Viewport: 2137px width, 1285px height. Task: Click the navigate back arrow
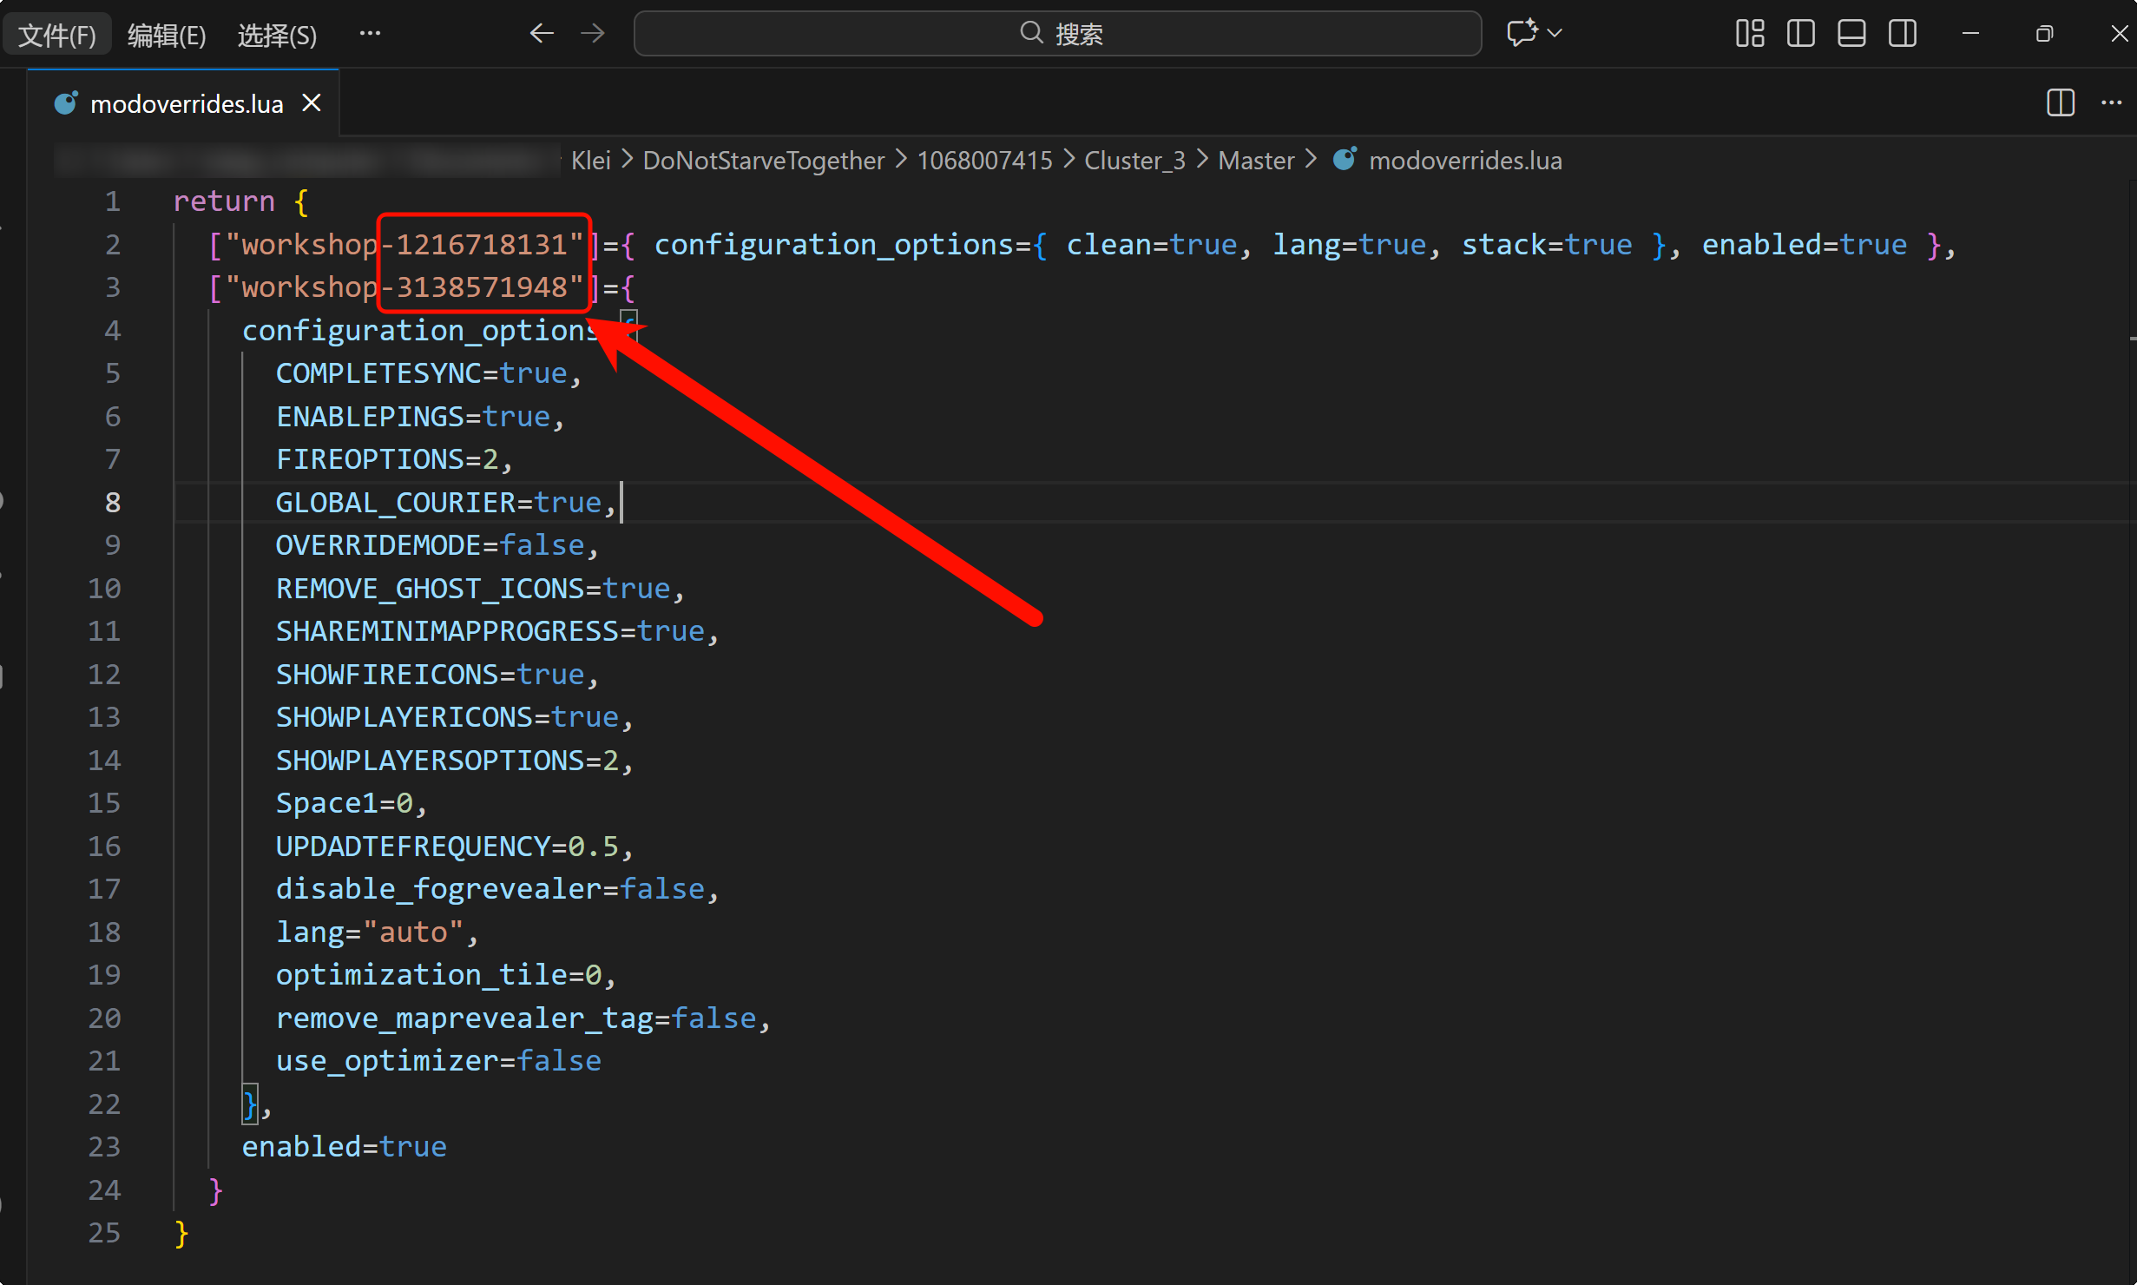(x=542, y=34)
